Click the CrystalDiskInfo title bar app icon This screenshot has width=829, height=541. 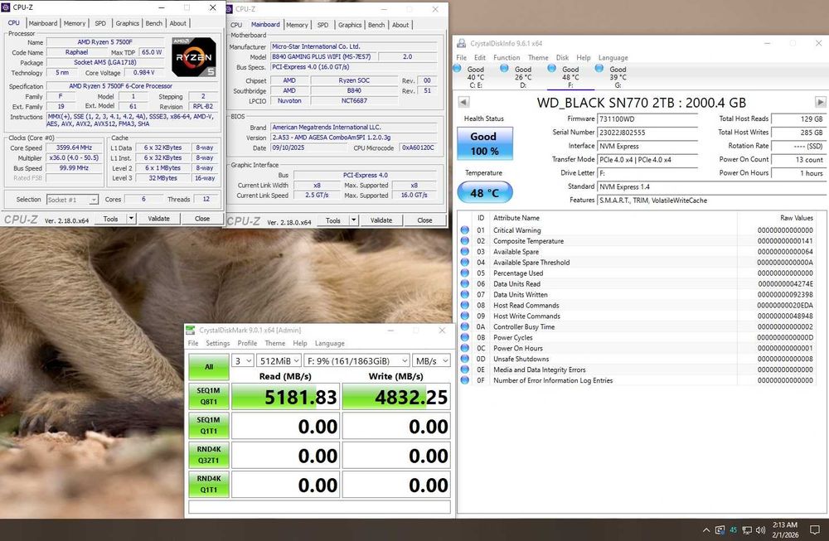pyautogui.click(x=462, y=43)
